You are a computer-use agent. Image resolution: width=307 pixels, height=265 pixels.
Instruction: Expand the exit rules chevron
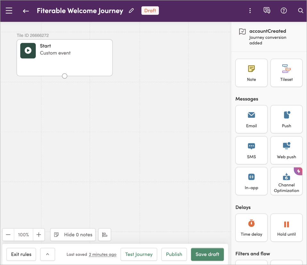pyautogui.click(x=47, y=254)
